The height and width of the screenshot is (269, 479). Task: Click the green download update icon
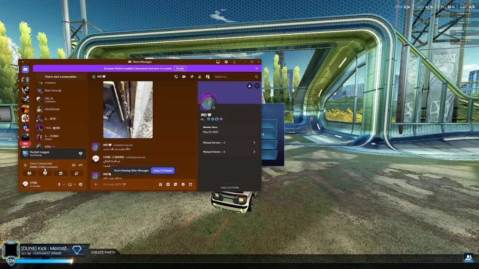click(234, 62)
